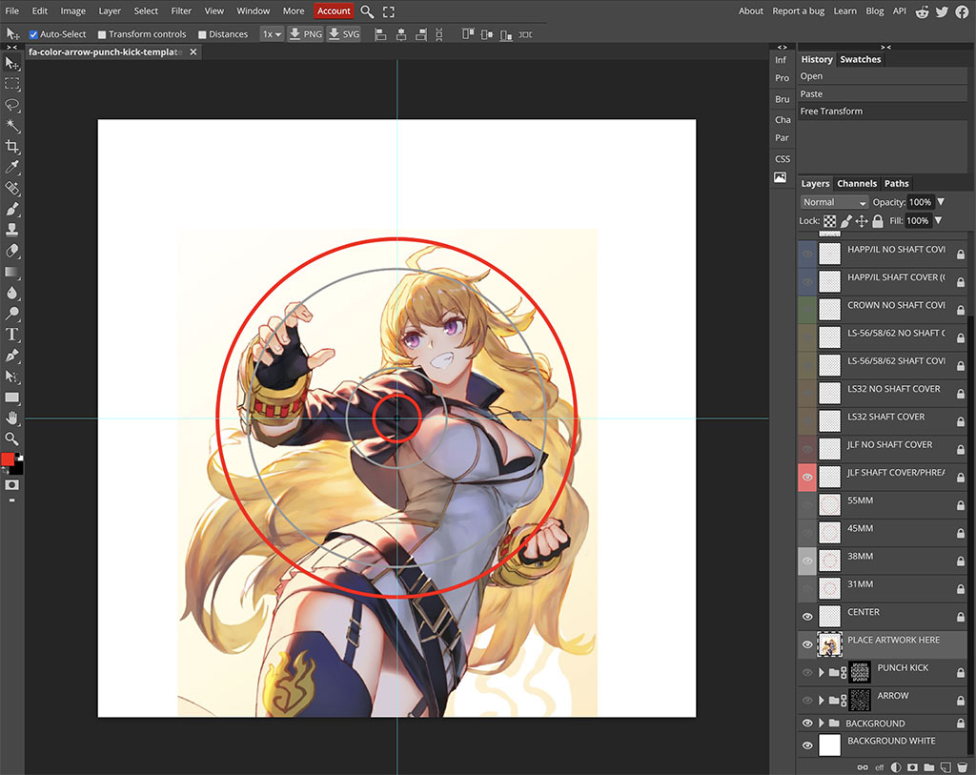
Task: Select the Path Select tool
Action: 11,376
